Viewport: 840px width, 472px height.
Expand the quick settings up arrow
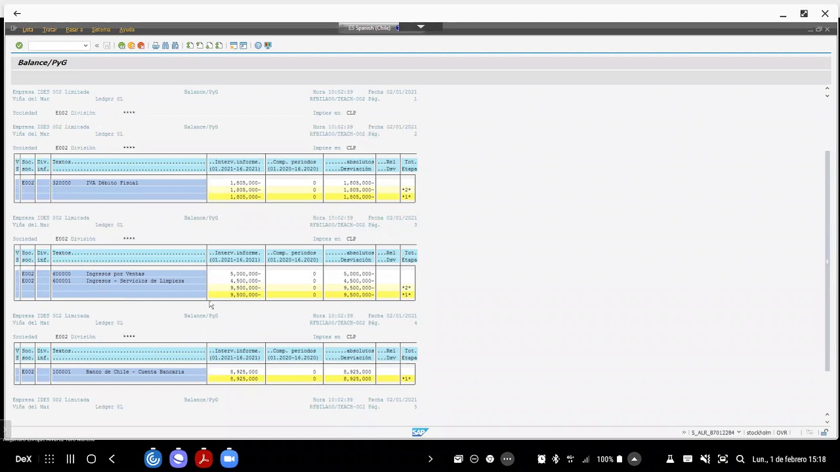pyautogui.click(x=634, y=459)
